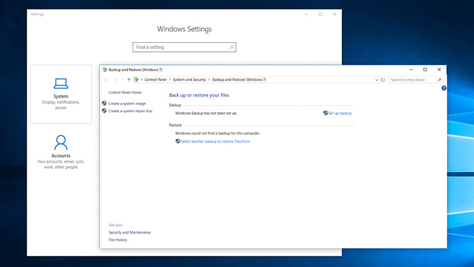Click the Control Panel forward arrow
The width and height of the screenshot is (474, 267).
(x=115, y=80)
